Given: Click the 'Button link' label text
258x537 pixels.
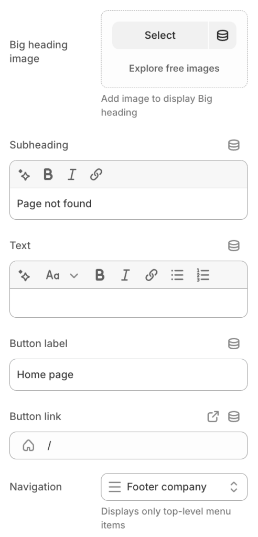Looking at the screenshot, I should [35, 416].
